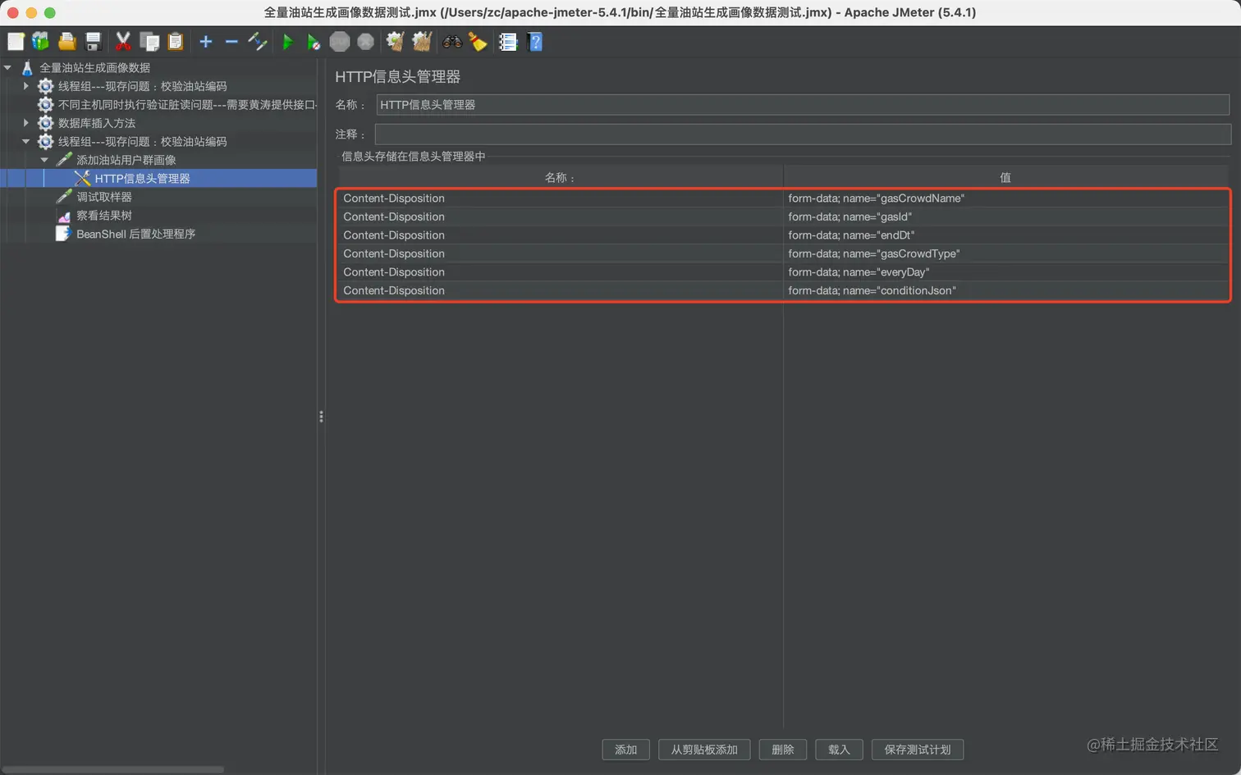Click the Search binoculars icon

[x=452, y=42]
